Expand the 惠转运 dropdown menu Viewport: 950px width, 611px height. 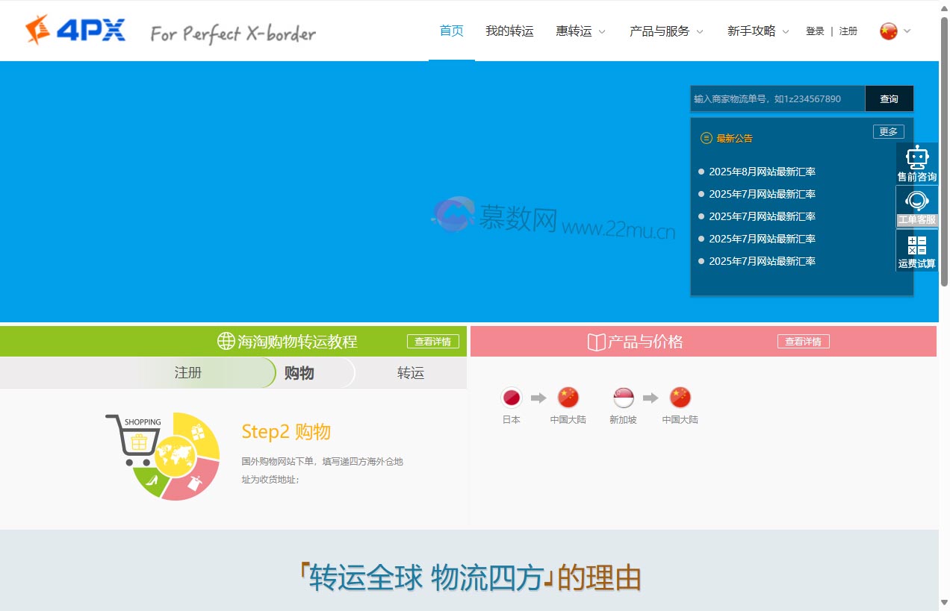pyautogui.click(x=580, y=31)
